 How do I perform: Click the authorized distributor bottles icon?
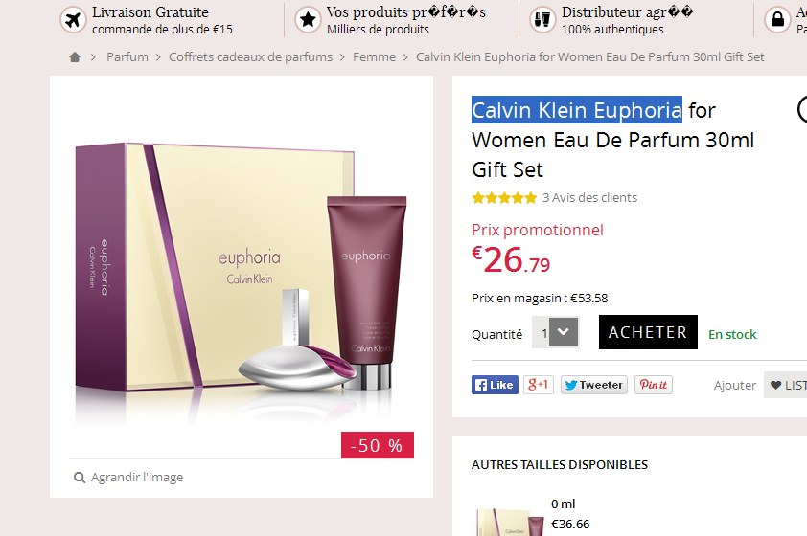click(x=542, y=20)
